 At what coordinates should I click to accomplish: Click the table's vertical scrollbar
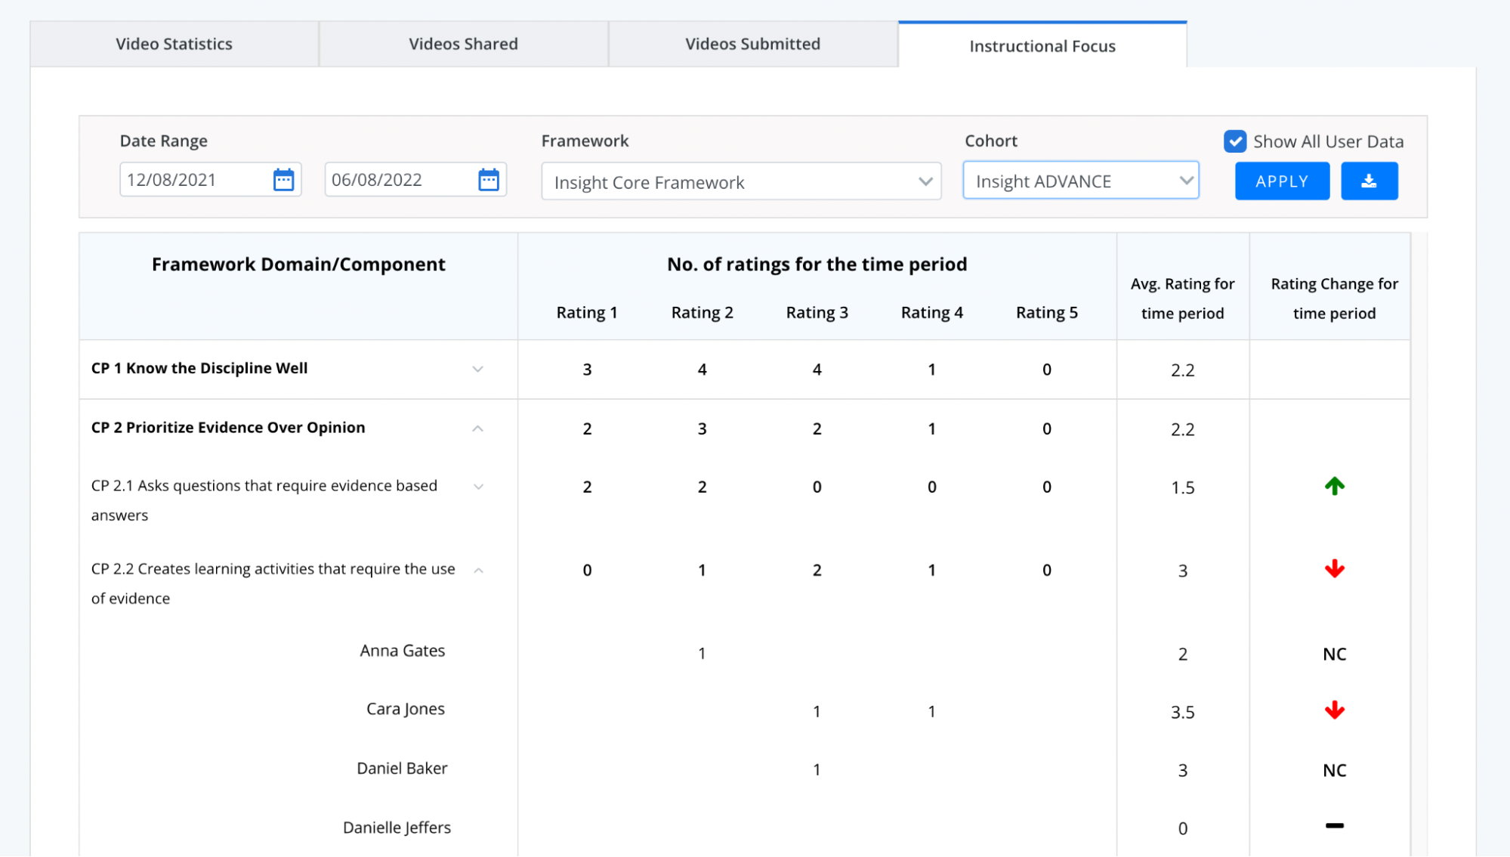point(1419,544)
